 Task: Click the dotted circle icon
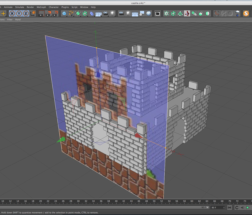tap(230, 14)
